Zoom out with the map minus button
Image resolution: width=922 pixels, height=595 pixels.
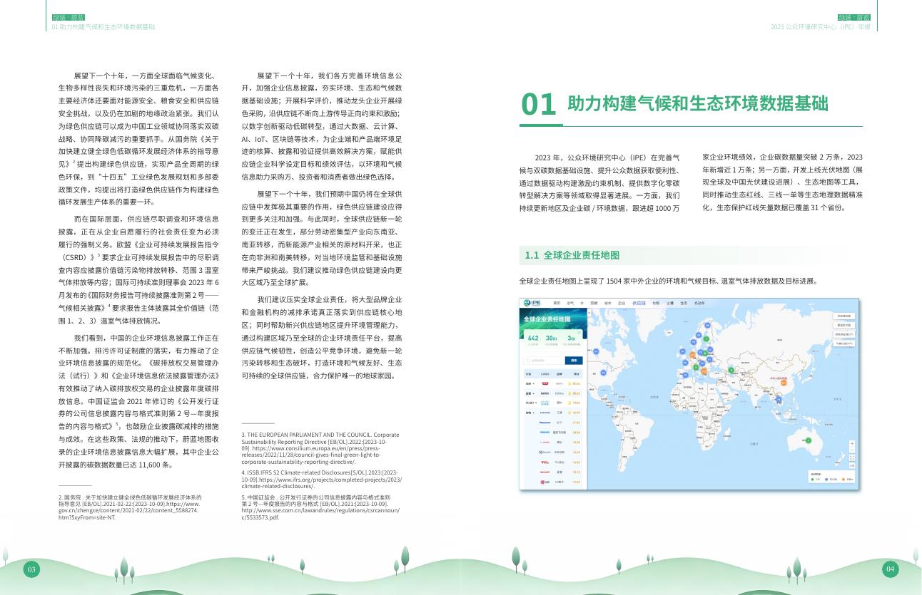click(x=852, y=450)
